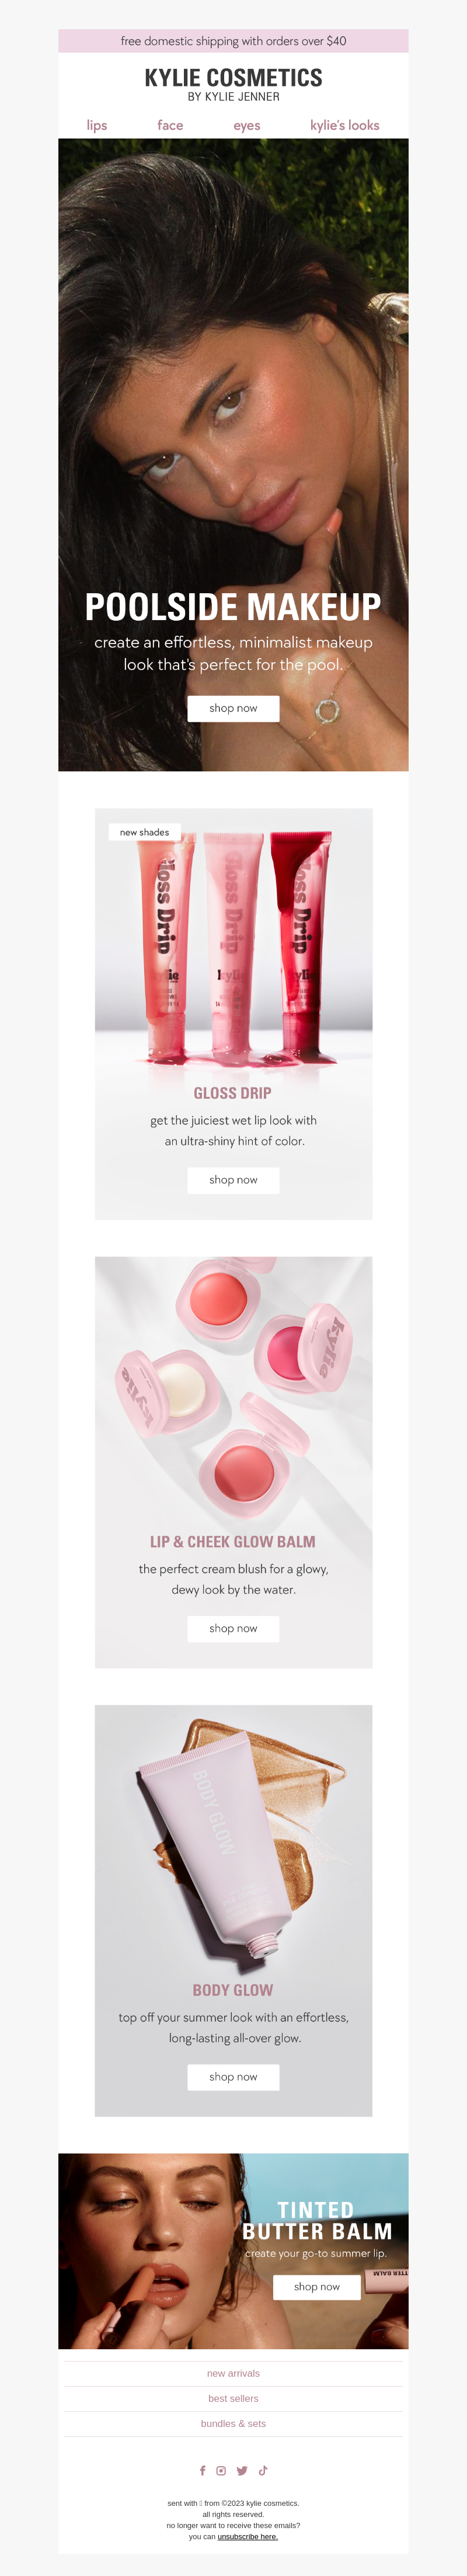Open the Instagram icon in footer
Screen dimensions: 467x2576
tap(221, 2470)
